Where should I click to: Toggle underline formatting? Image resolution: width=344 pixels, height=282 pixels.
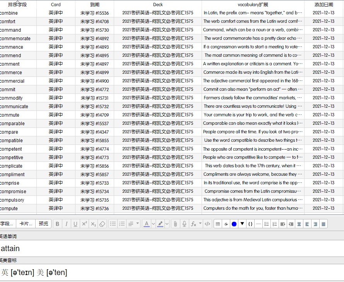pyautogui.click(x=75, y=224)
